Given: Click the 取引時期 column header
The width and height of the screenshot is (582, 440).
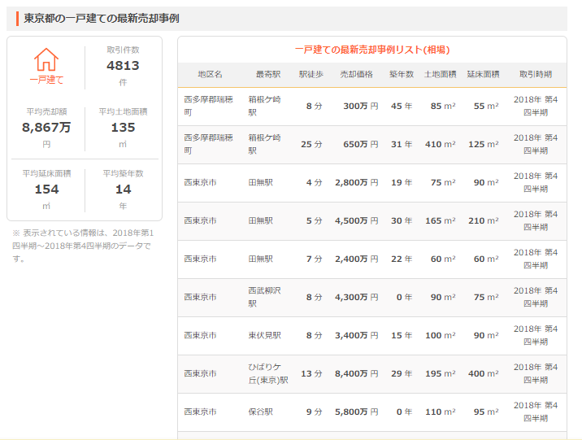Looking at the screenshot, I should click(x=535, y=74).
